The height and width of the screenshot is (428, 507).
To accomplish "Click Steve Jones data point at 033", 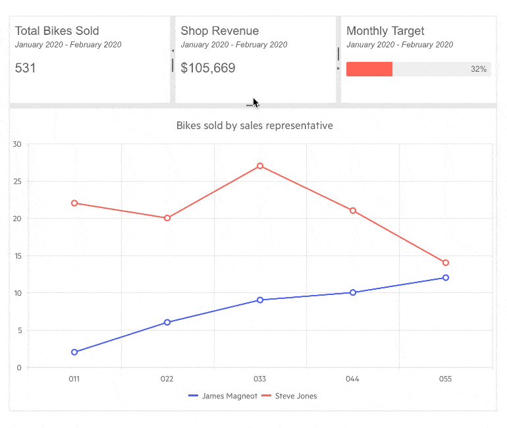I will click(x=260, y=166).
